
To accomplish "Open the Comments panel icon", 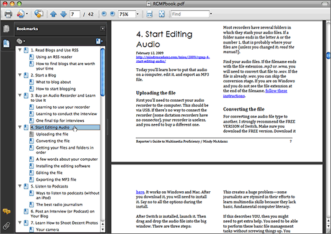I will pyautogui.click(x=7, y=211).
